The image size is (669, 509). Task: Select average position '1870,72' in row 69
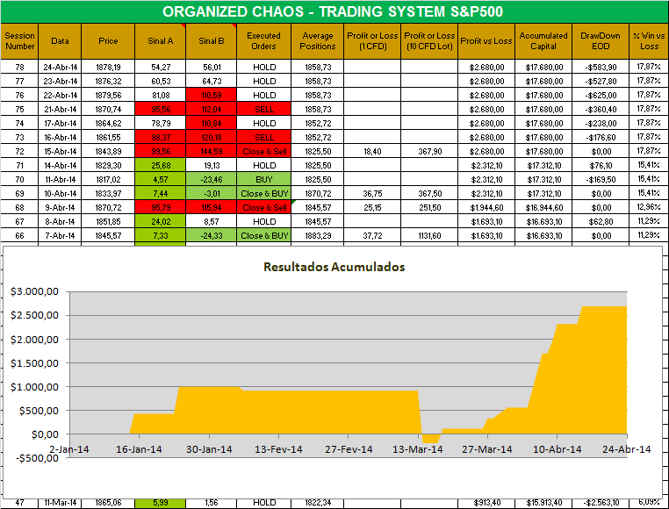(318, 194)
